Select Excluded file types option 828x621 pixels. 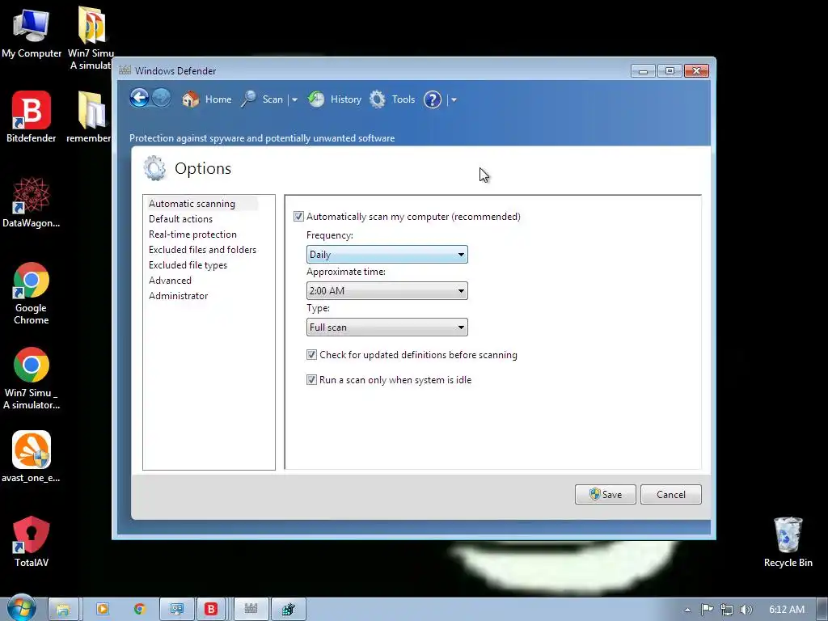pos(188,265)
